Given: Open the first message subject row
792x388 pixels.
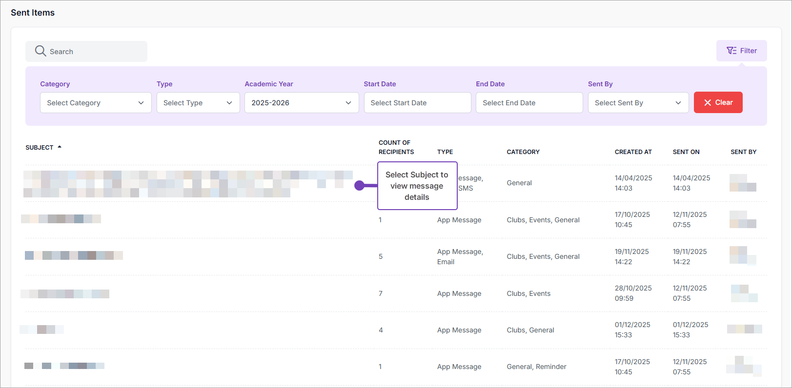Looking at the screenshot, I should click(x=188, y=184).
